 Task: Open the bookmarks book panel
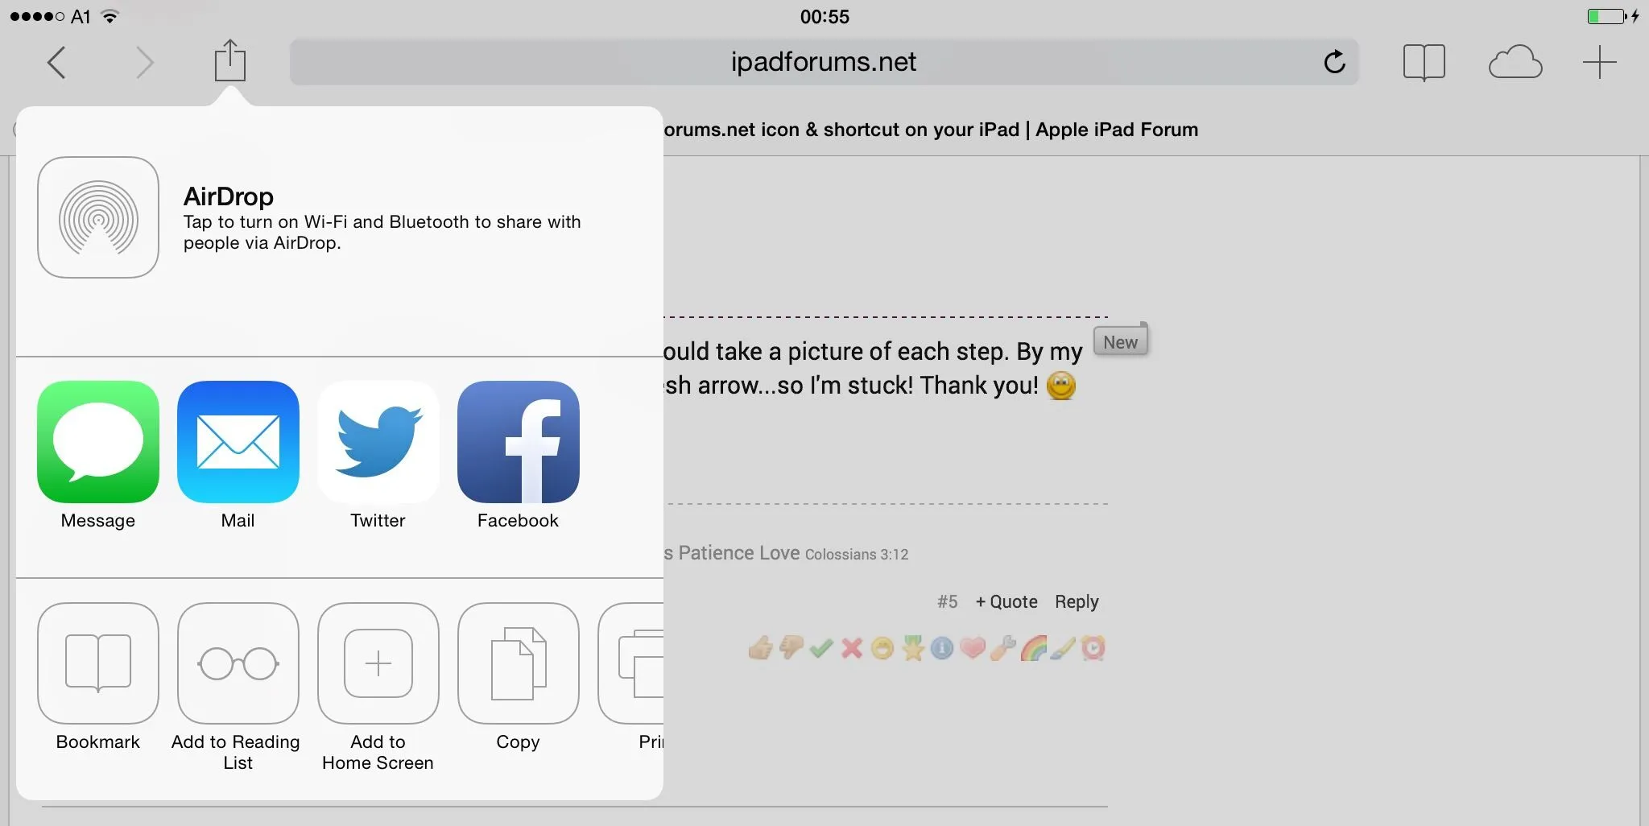pos(1424,62)
